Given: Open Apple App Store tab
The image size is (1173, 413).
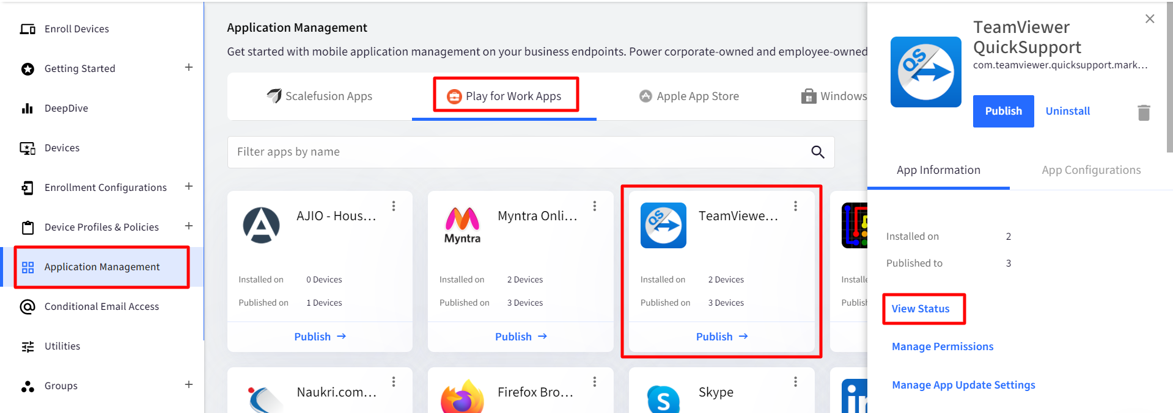Looking at the screenshot, I should pyautogui.click(x=689, y=96).
